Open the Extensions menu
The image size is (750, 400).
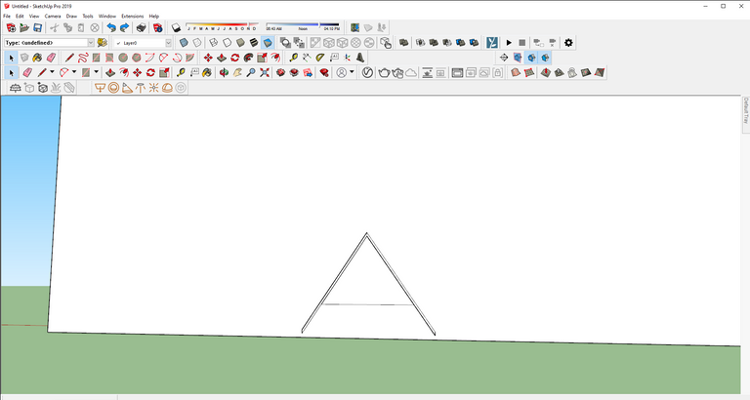132,17
